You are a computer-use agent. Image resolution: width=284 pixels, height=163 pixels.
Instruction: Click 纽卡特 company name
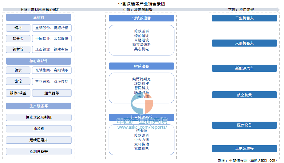[x=141, y=131]
